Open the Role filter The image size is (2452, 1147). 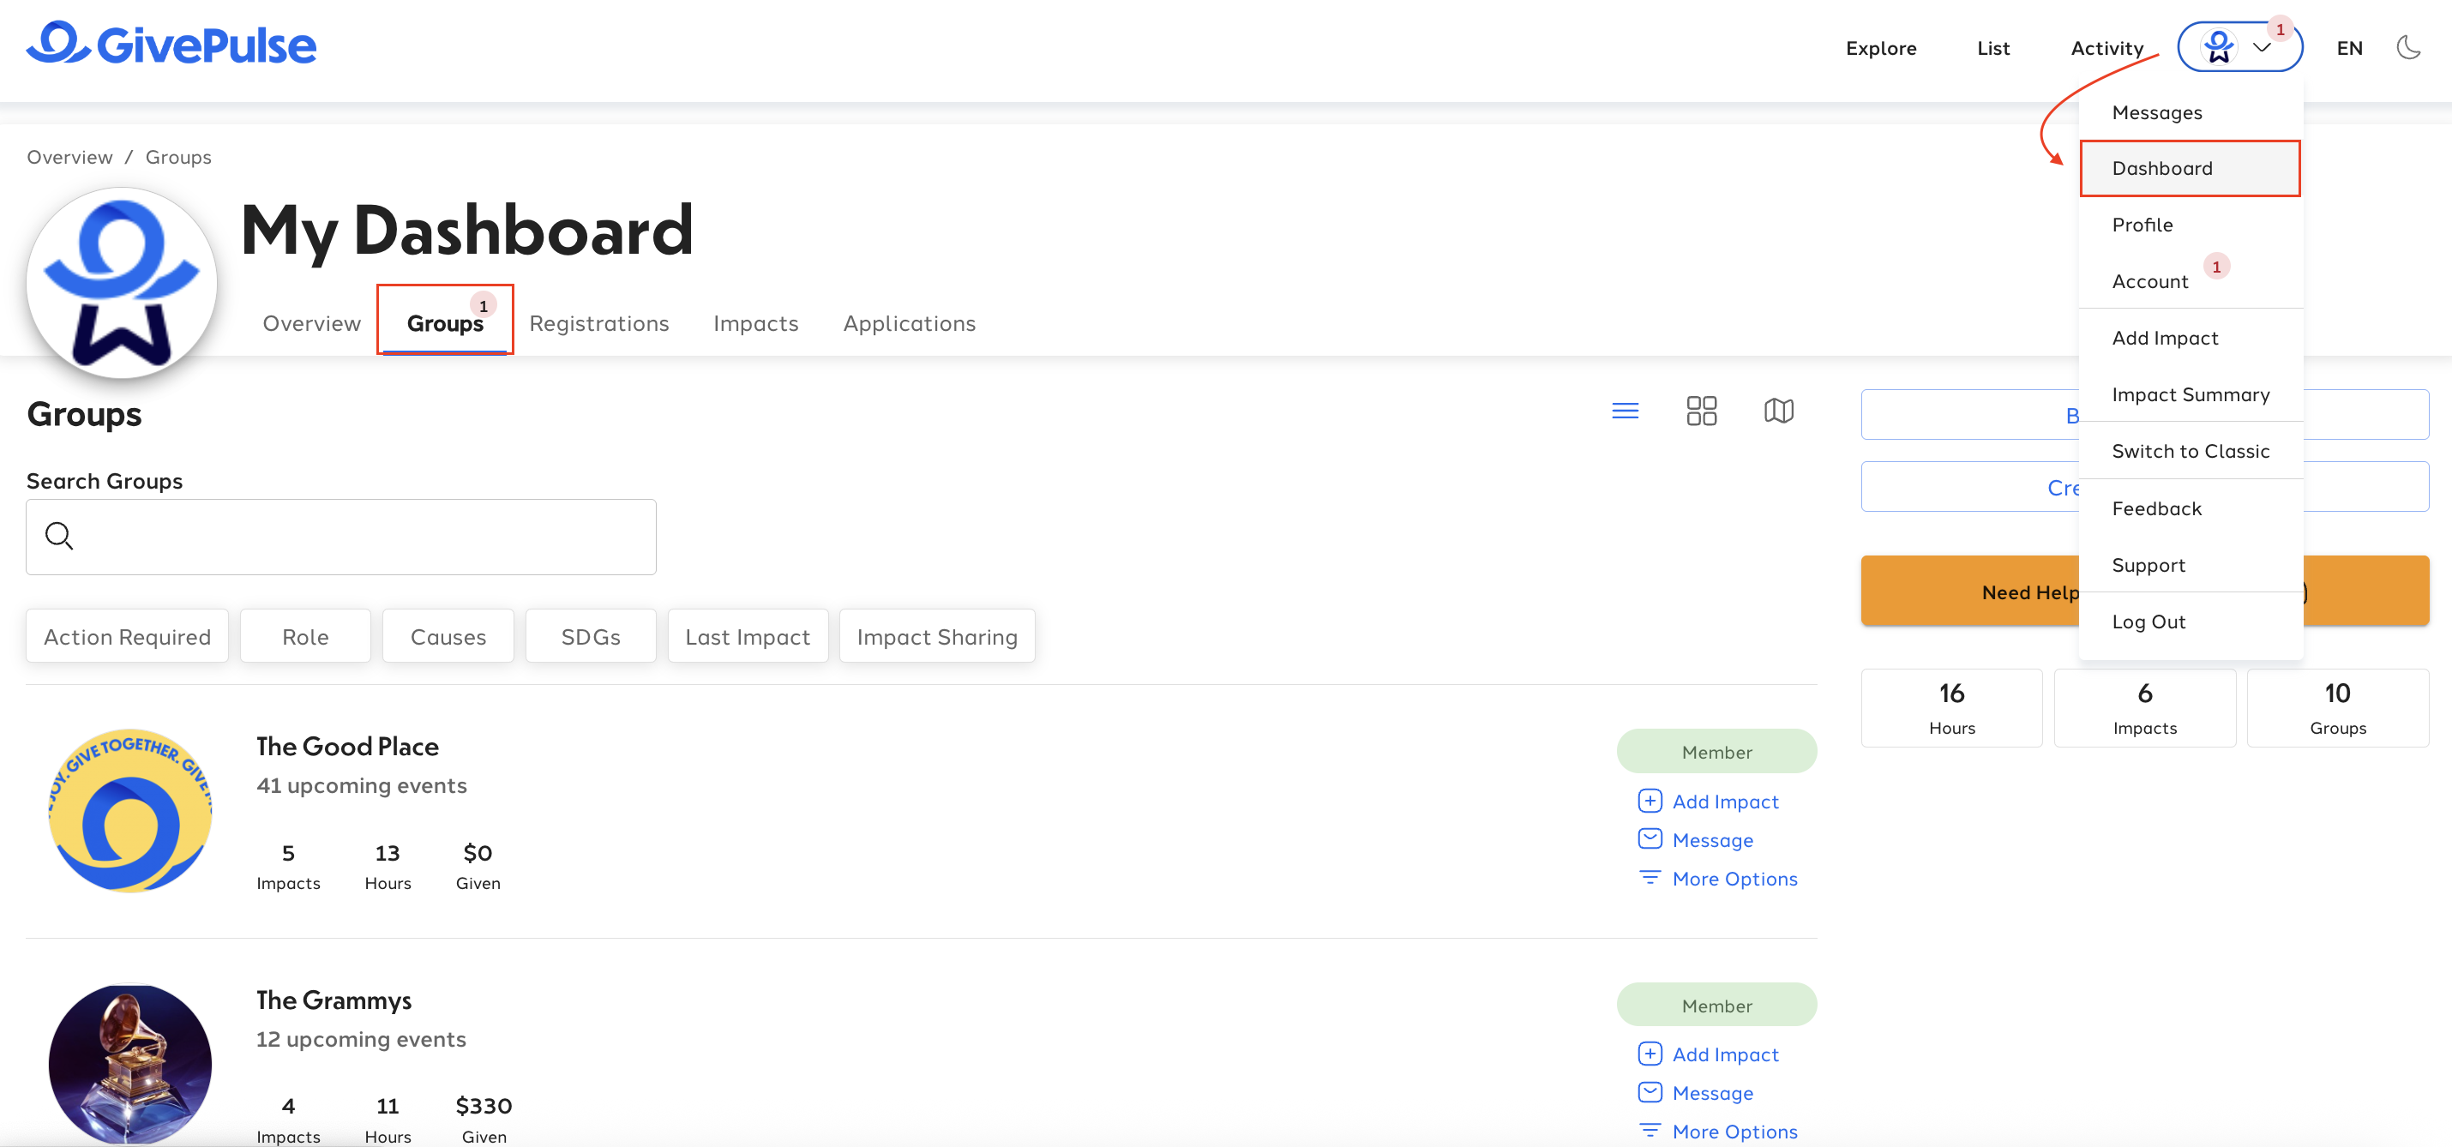305,636
